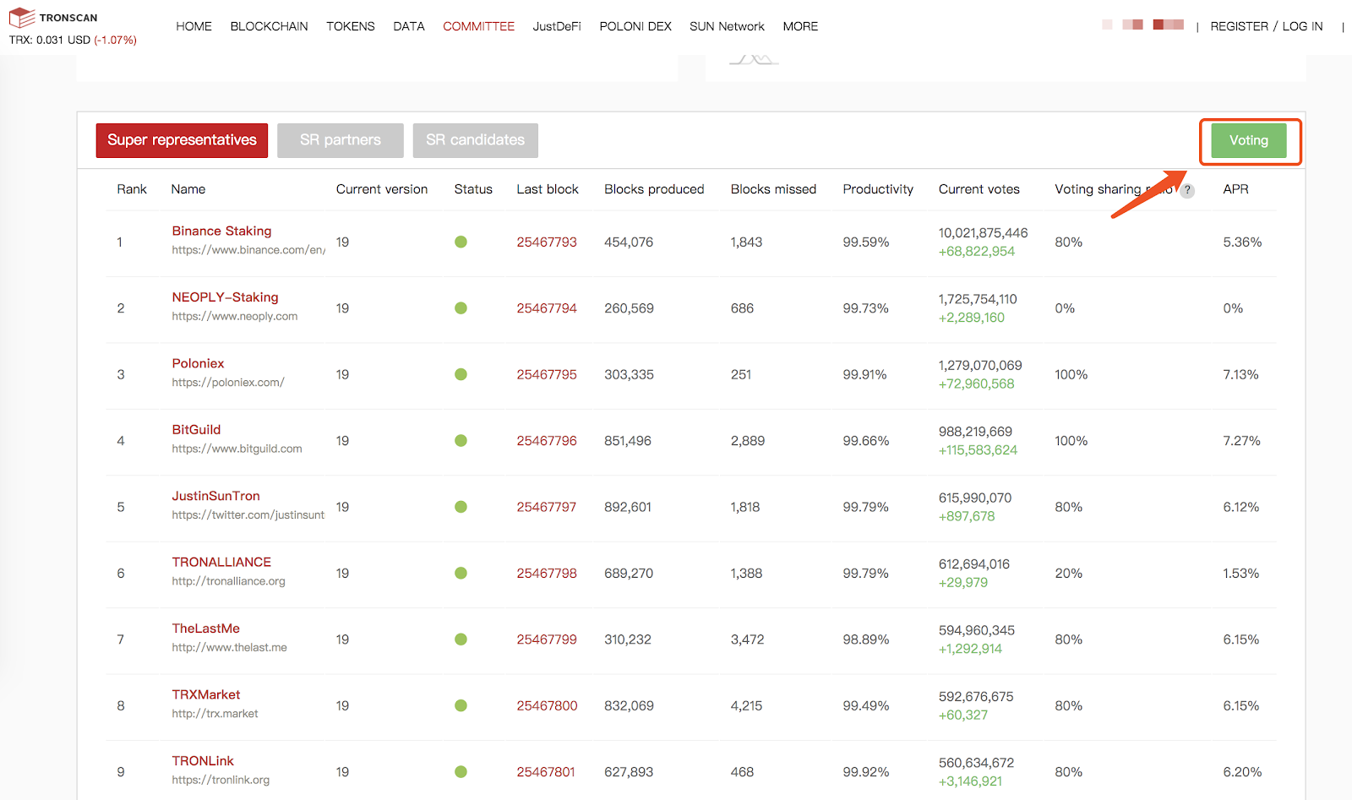Switch to SR partners tab
The image size is (1352, 800).
[341, 140]
